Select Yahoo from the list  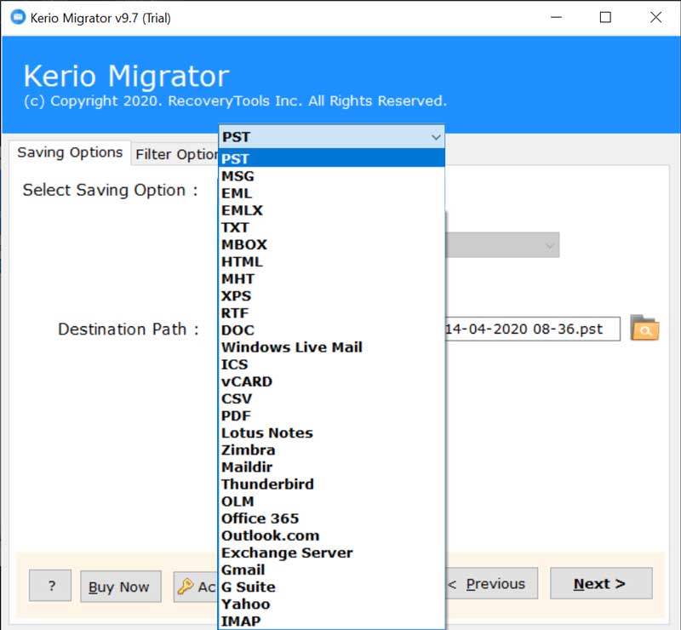332,604
